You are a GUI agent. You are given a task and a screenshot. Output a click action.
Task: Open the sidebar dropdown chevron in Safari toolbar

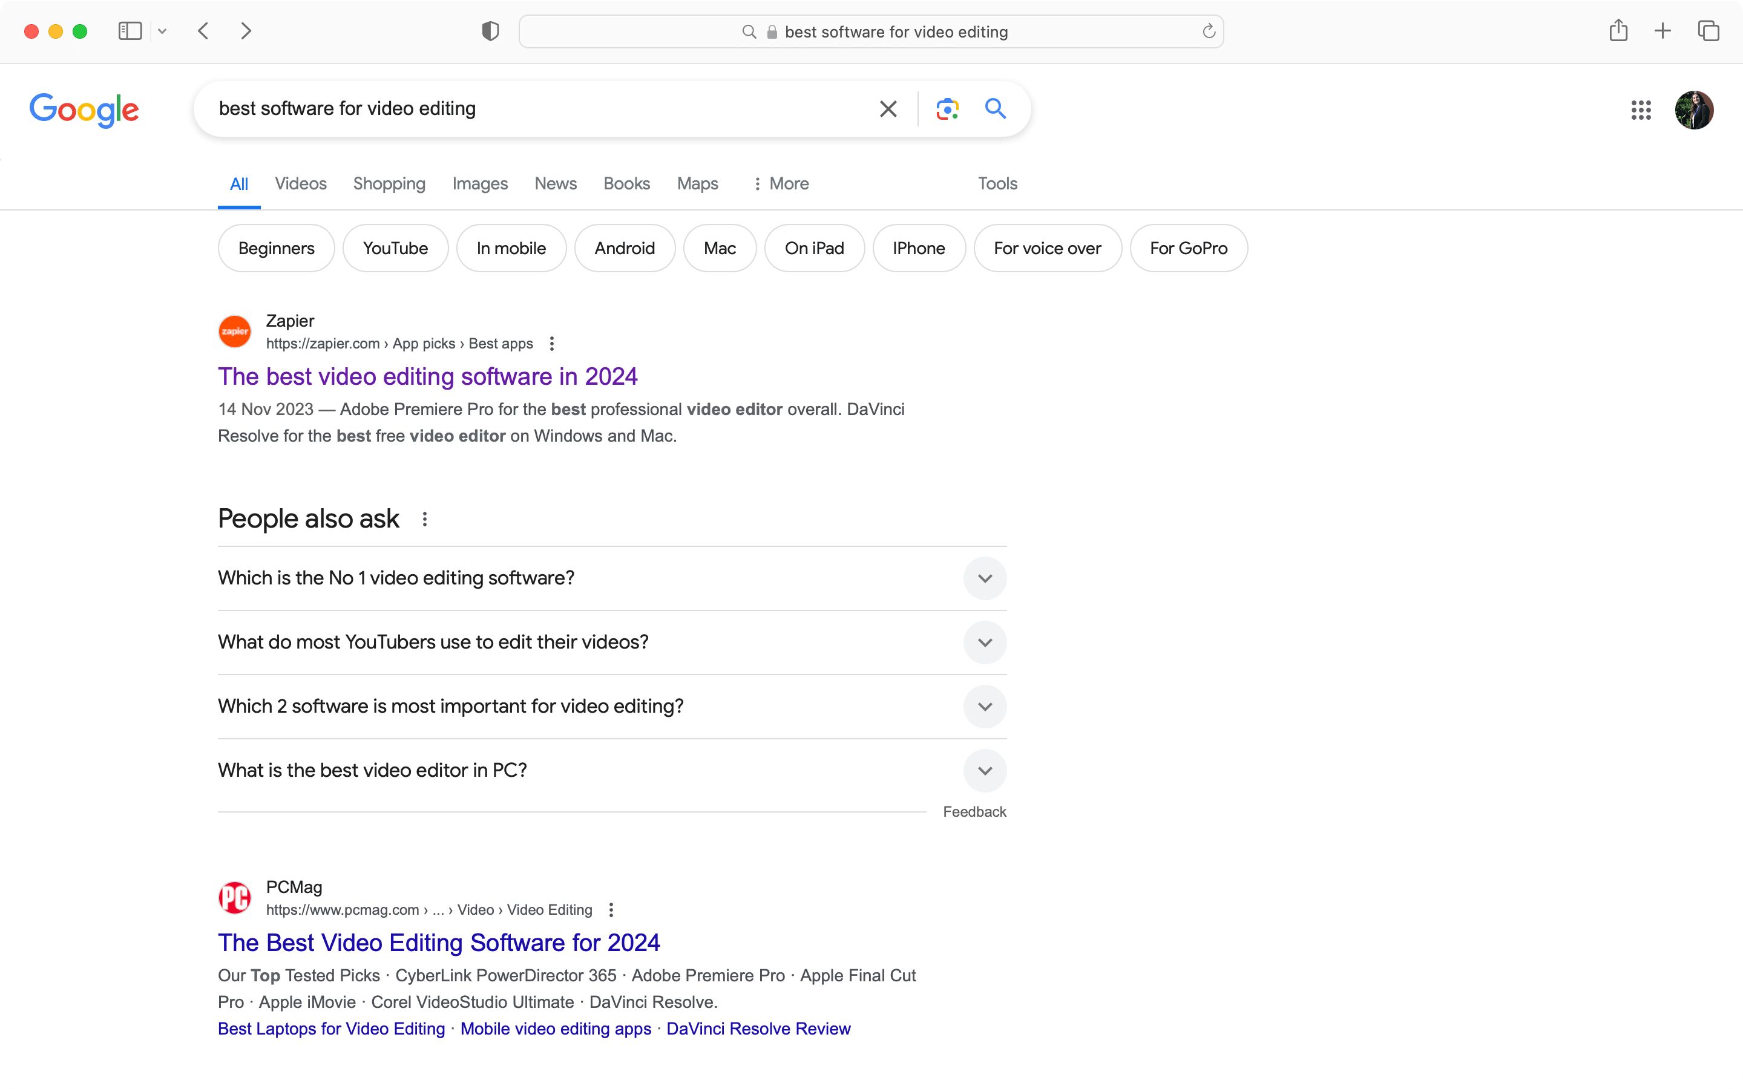[x=162, y=31]
